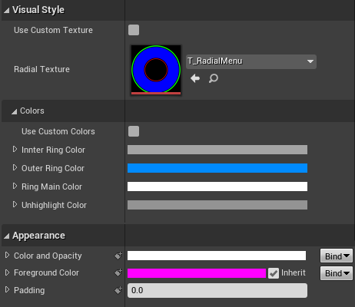
Task: Enable the Use Custom Colors checkbox
Action: (134, 131)
